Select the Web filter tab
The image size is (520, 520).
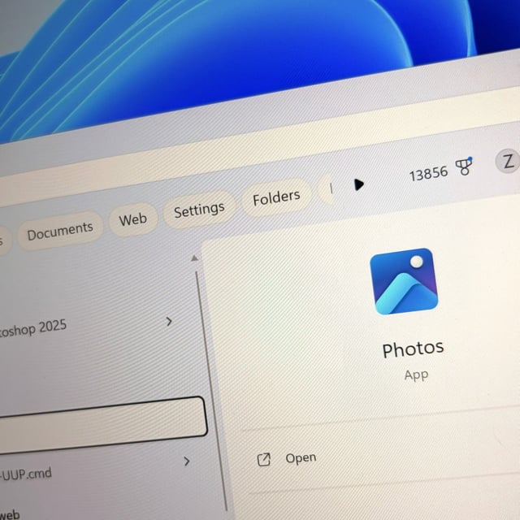[x=133, y=219]
